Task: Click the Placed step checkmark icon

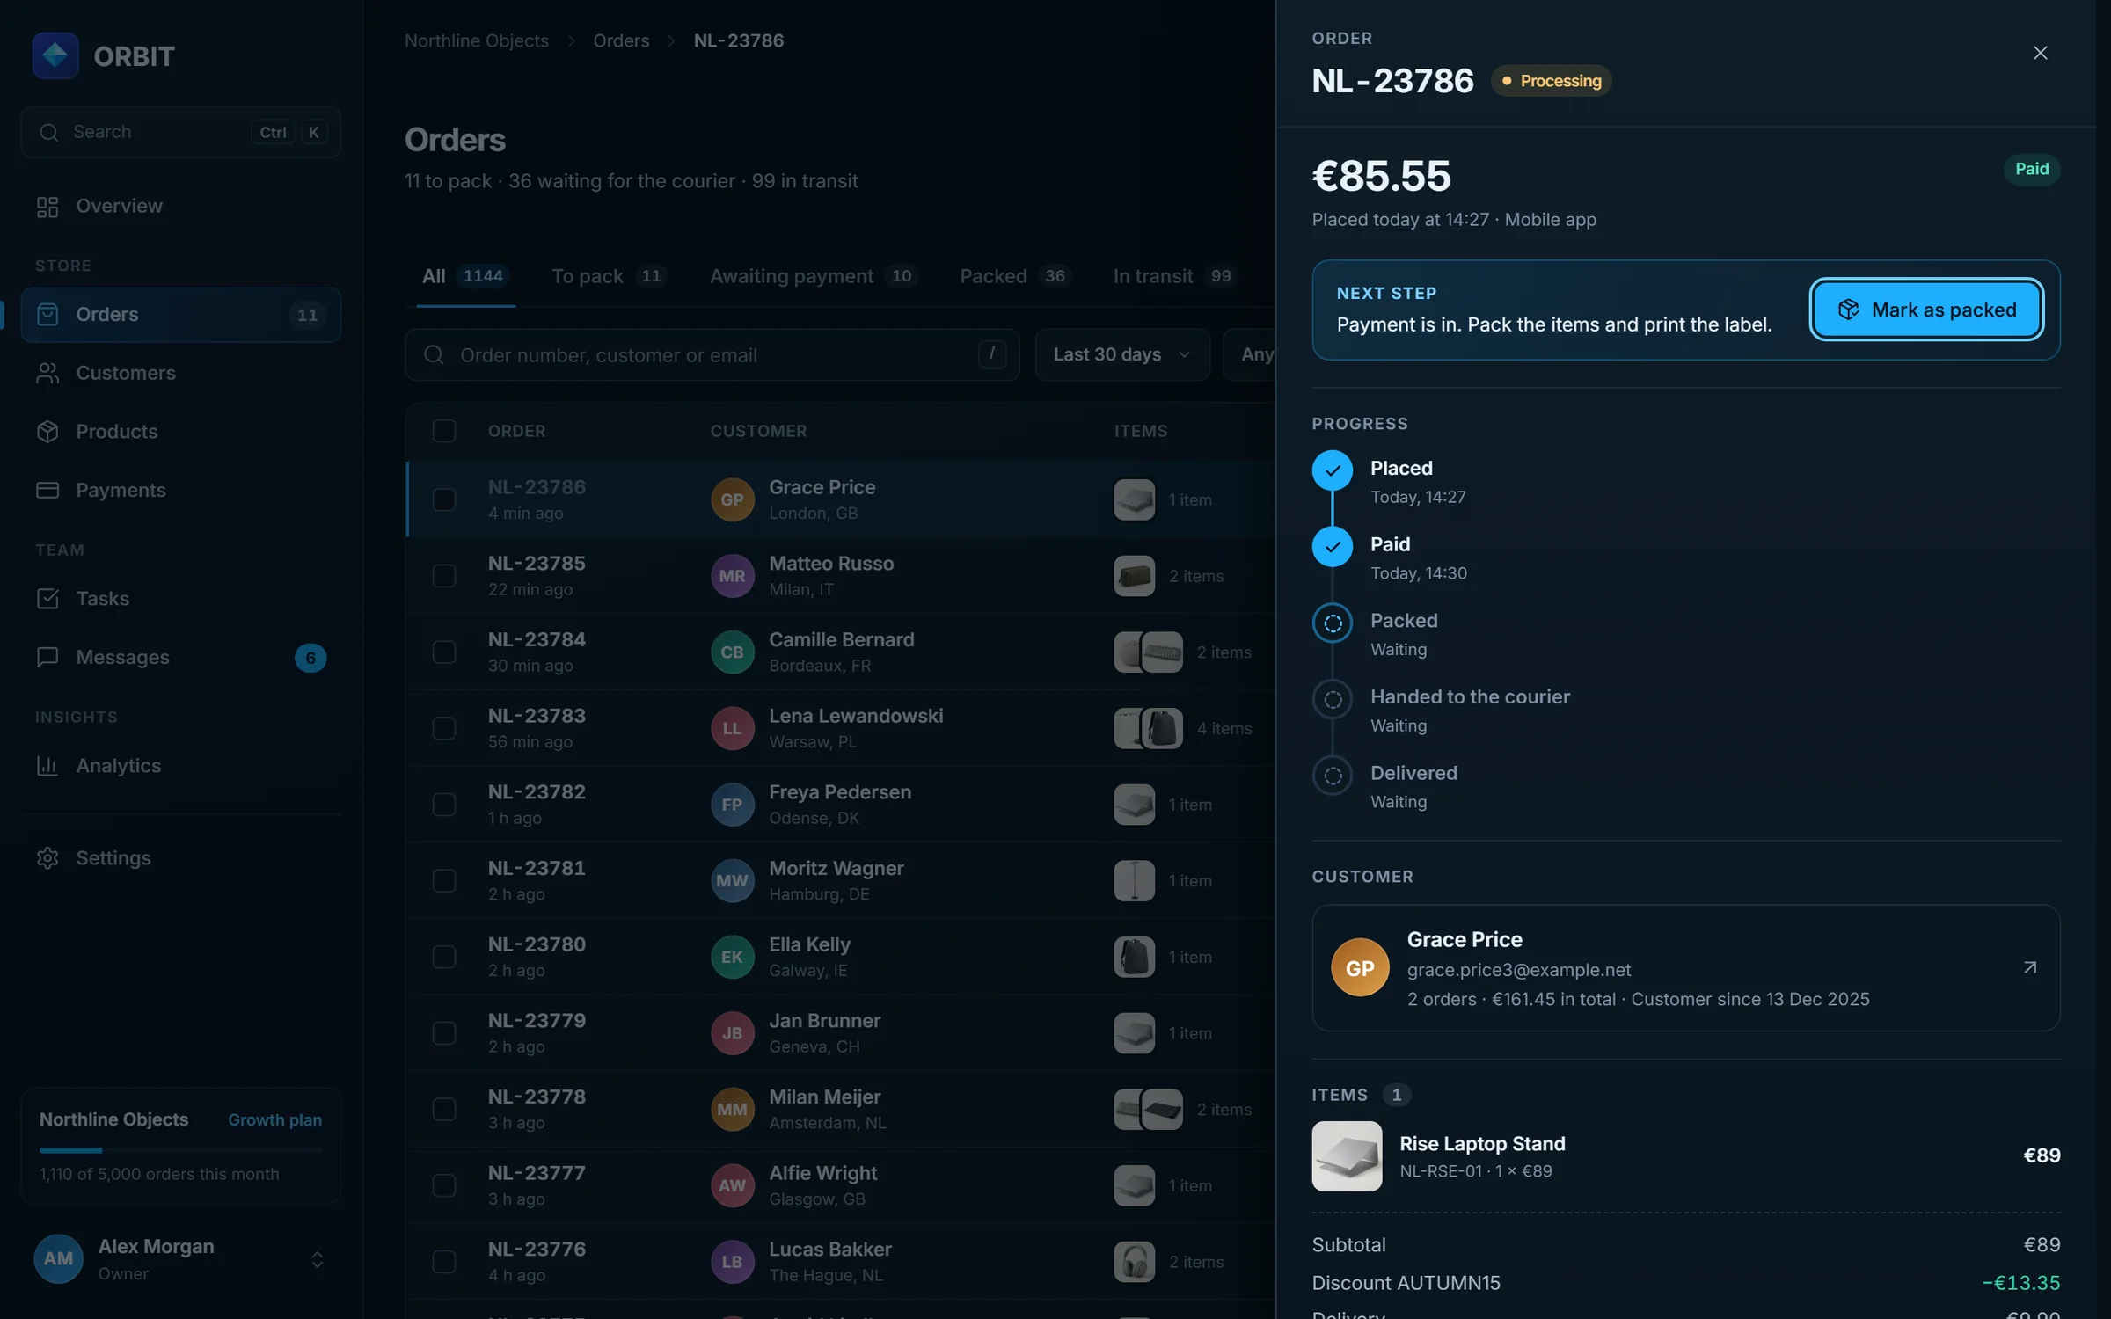Action: [x=1333, y=470]
